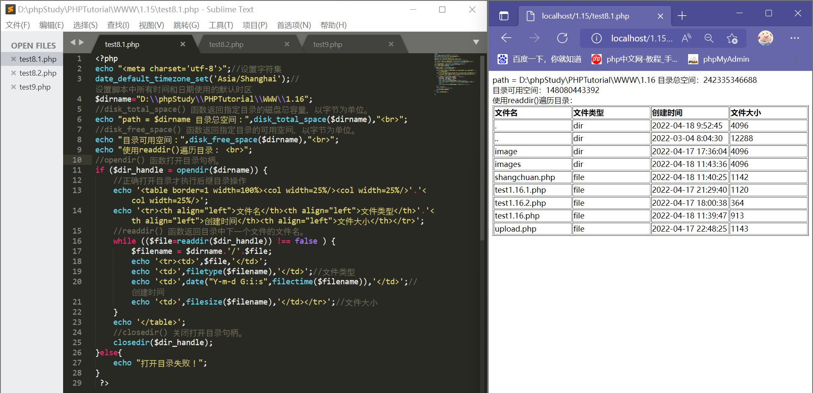Click the code minimap preview

[456, 74]
